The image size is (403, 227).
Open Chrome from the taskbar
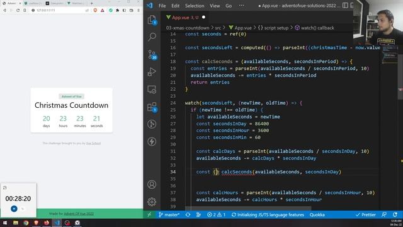point(26,223)
